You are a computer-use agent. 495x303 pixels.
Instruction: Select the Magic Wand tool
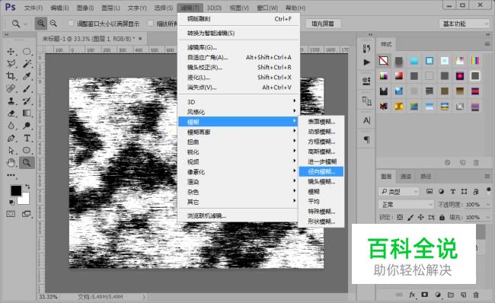pos(27,64)
